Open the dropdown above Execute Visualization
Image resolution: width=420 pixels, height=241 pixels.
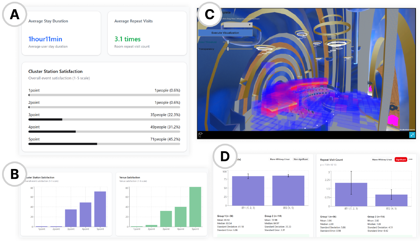(x=237, y=25)
